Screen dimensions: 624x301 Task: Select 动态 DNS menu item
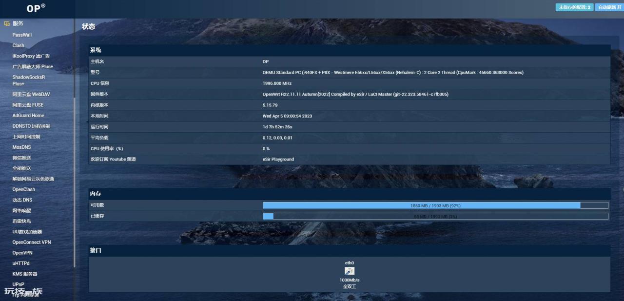pos(22,200)
